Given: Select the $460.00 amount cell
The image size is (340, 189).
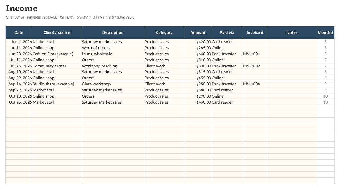Looking at the screenshot, I should pyautogui.click(x=198, y=102).
